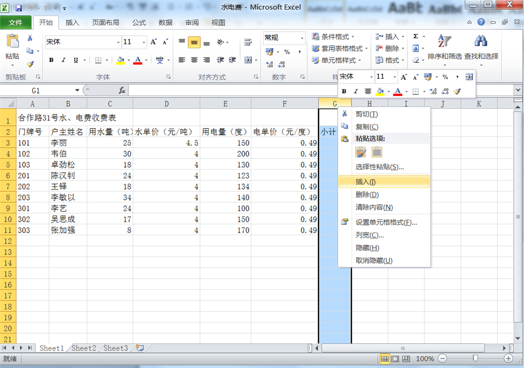
Task: Open Find and Select binoculars
Action: pos(481,47)
